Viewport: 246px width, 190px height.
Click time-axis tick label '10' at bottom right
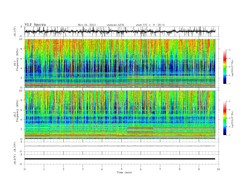pyautogui.click(x=218, y=169)
